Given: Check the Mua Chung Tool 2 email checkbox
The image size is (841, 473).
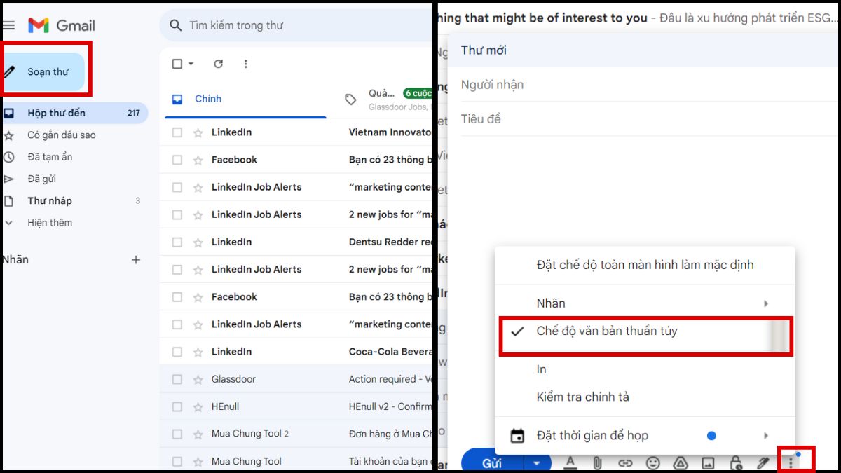Looking at the screenshot, I should (177, 434).
